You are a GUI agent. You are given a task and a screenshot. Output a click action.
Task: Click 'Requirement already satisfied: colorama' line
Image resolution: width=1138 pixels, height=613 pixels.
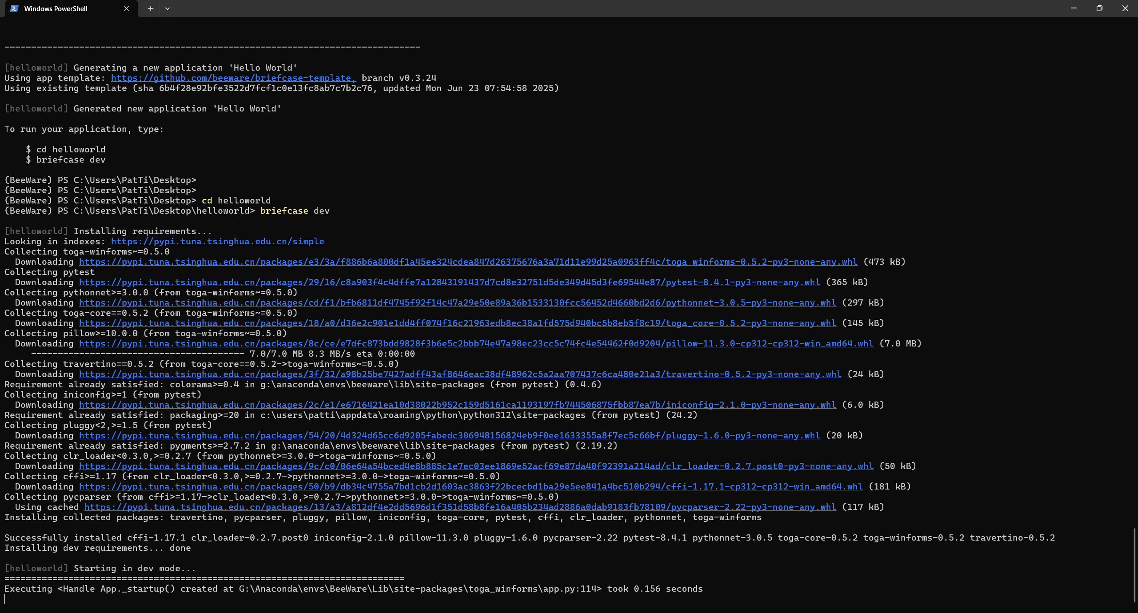[x=303, y=384]
